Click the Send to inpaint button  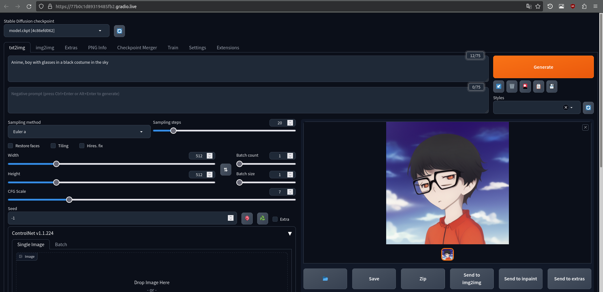(x=520, y=279)
